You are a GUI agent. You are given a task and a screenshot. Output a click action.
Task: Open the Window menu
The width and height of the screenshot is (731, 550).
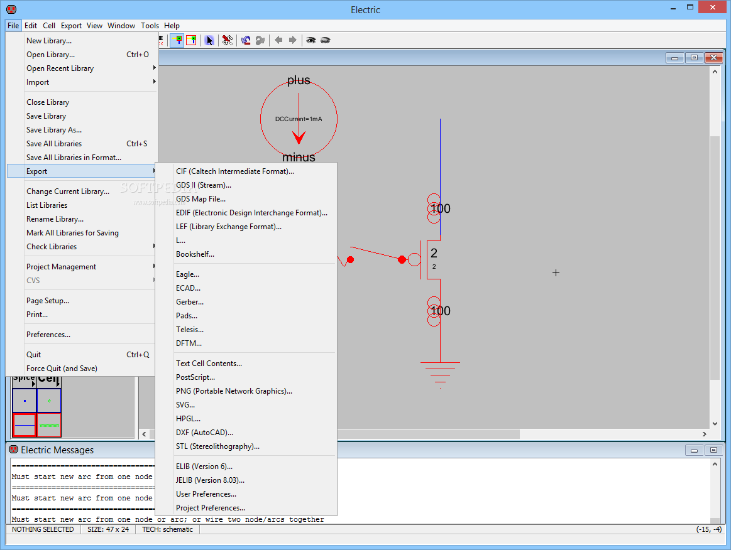coord(121,26)
